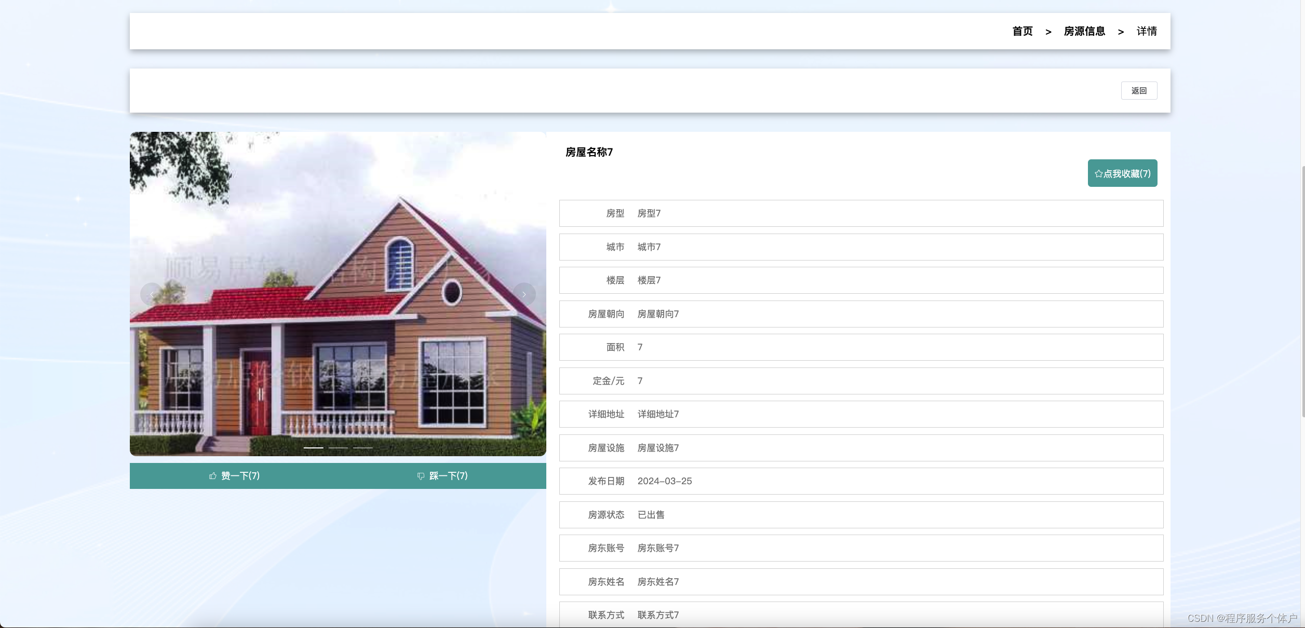
Task: Go to 首页 in breadcrumb
Action: coord(1022,32)
